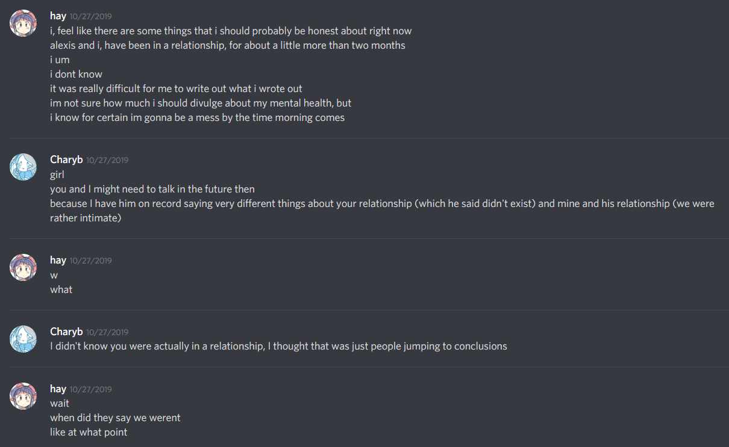Click Charyb's avatar beside the "jumping to conclusions" message
The height and width of the screenshot is (447, 729).
coord(23,339)
